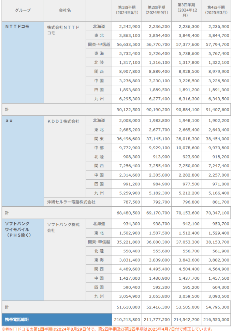Select the grand total 211,777,200
Screen dimensions: 232x334
[x=157, y=320]
